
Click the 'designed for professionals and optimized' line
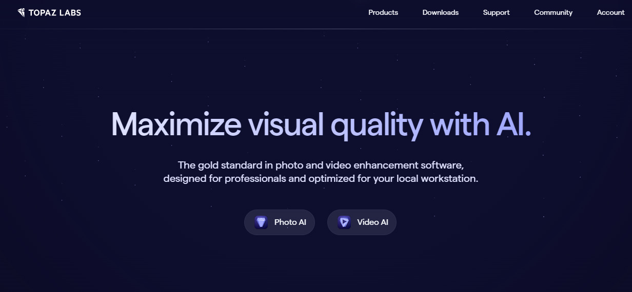tap(321, 179)
